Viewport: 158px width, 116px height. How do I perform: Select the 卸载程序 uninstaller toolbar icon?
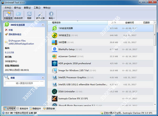8,15
